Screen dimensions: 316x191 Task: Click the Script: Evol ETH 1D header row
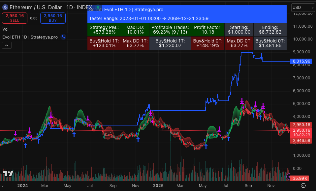point(187,10)
